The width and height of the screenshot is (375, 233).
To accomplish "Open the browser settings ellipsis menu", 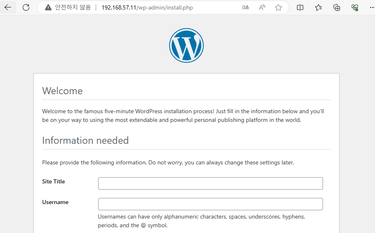I will pos(372,7).
